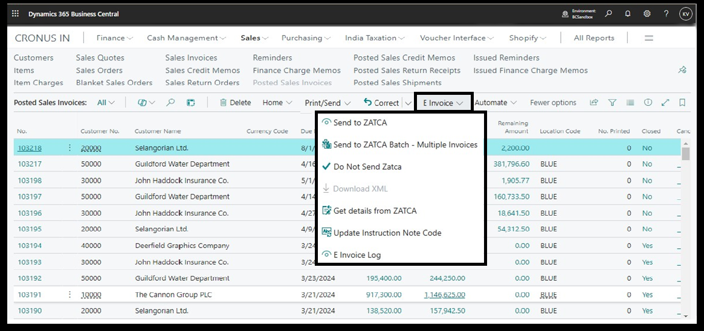The image size is (704, 331).
Task: Open Issued Finance Charge Memos
Action: tap(530, 71)
